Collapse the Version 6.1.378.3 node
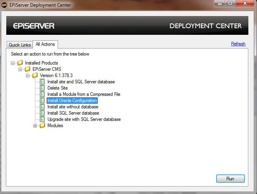Image resolution: width=257 pixels, height=194 pixels. coord(27,75)
